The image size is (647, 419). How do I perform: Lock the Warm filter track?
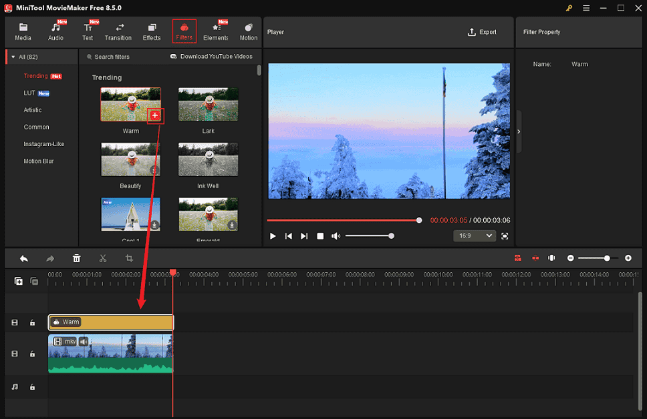click(32, 322)
